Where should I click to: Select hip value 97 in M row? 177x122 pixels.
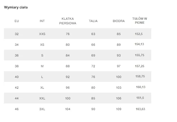(x=118, y=66)
